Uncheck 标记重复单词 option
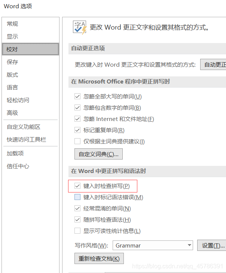The width and height of the screenshot is (226, 273). [x=77, y=130]
